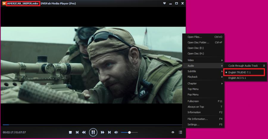Open the playlist icon in bottom right

180,132
